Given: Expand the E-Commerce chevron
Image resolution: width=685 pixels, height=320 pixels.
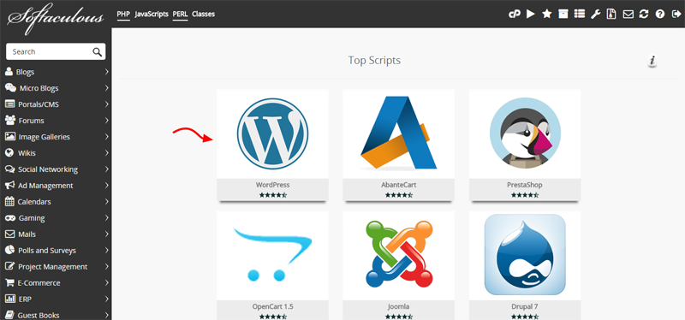Looking at the screenshot, I should coord(106,283).
